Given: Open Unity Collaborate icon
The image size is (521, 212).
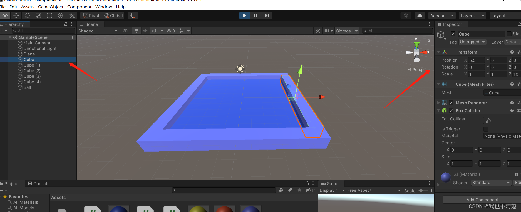Looking at the screenshot, I should coord(406,16).
